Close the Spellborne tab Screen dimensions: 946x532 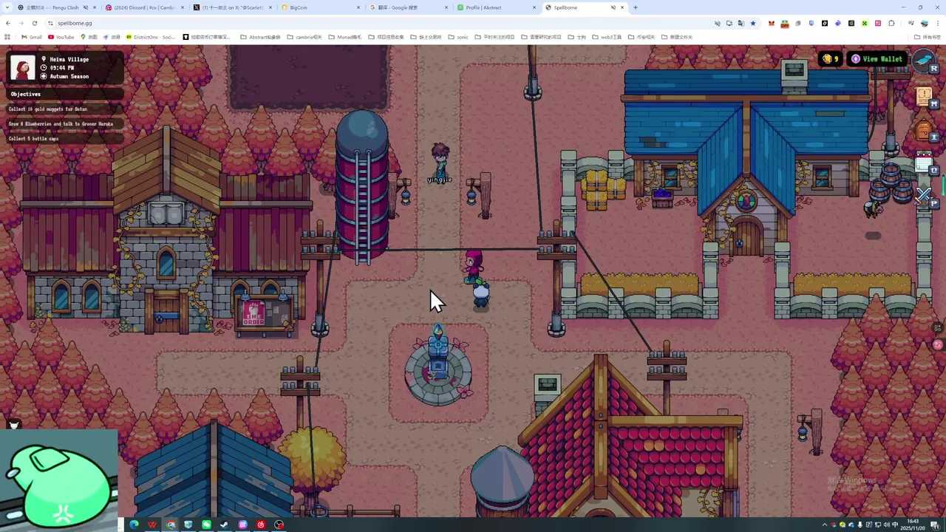click(622, 7)
